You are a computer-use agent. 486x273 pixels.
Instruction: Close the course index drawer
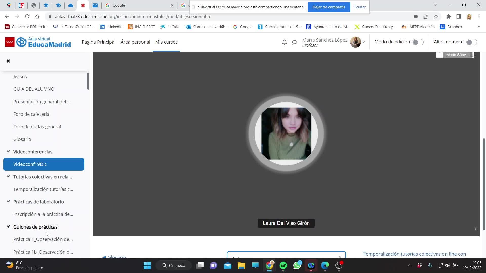pyautogui.click(x=8, y=61)
